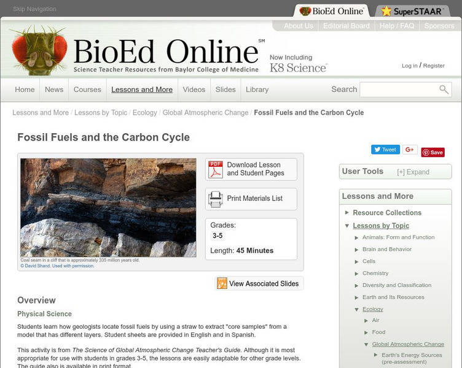Click the printer icon

pyautogui.click(x=216, y=199)
